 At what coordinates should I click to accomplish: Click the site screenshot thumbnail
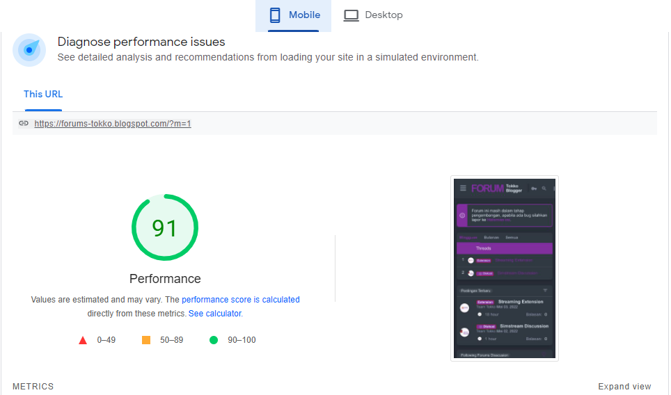pyautogui.click(x=505, y=268)
